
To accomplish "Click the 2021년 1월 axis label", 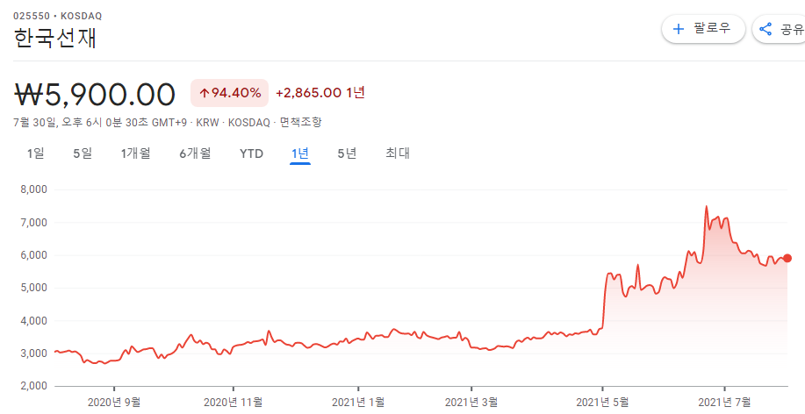I will pos(358,403).
